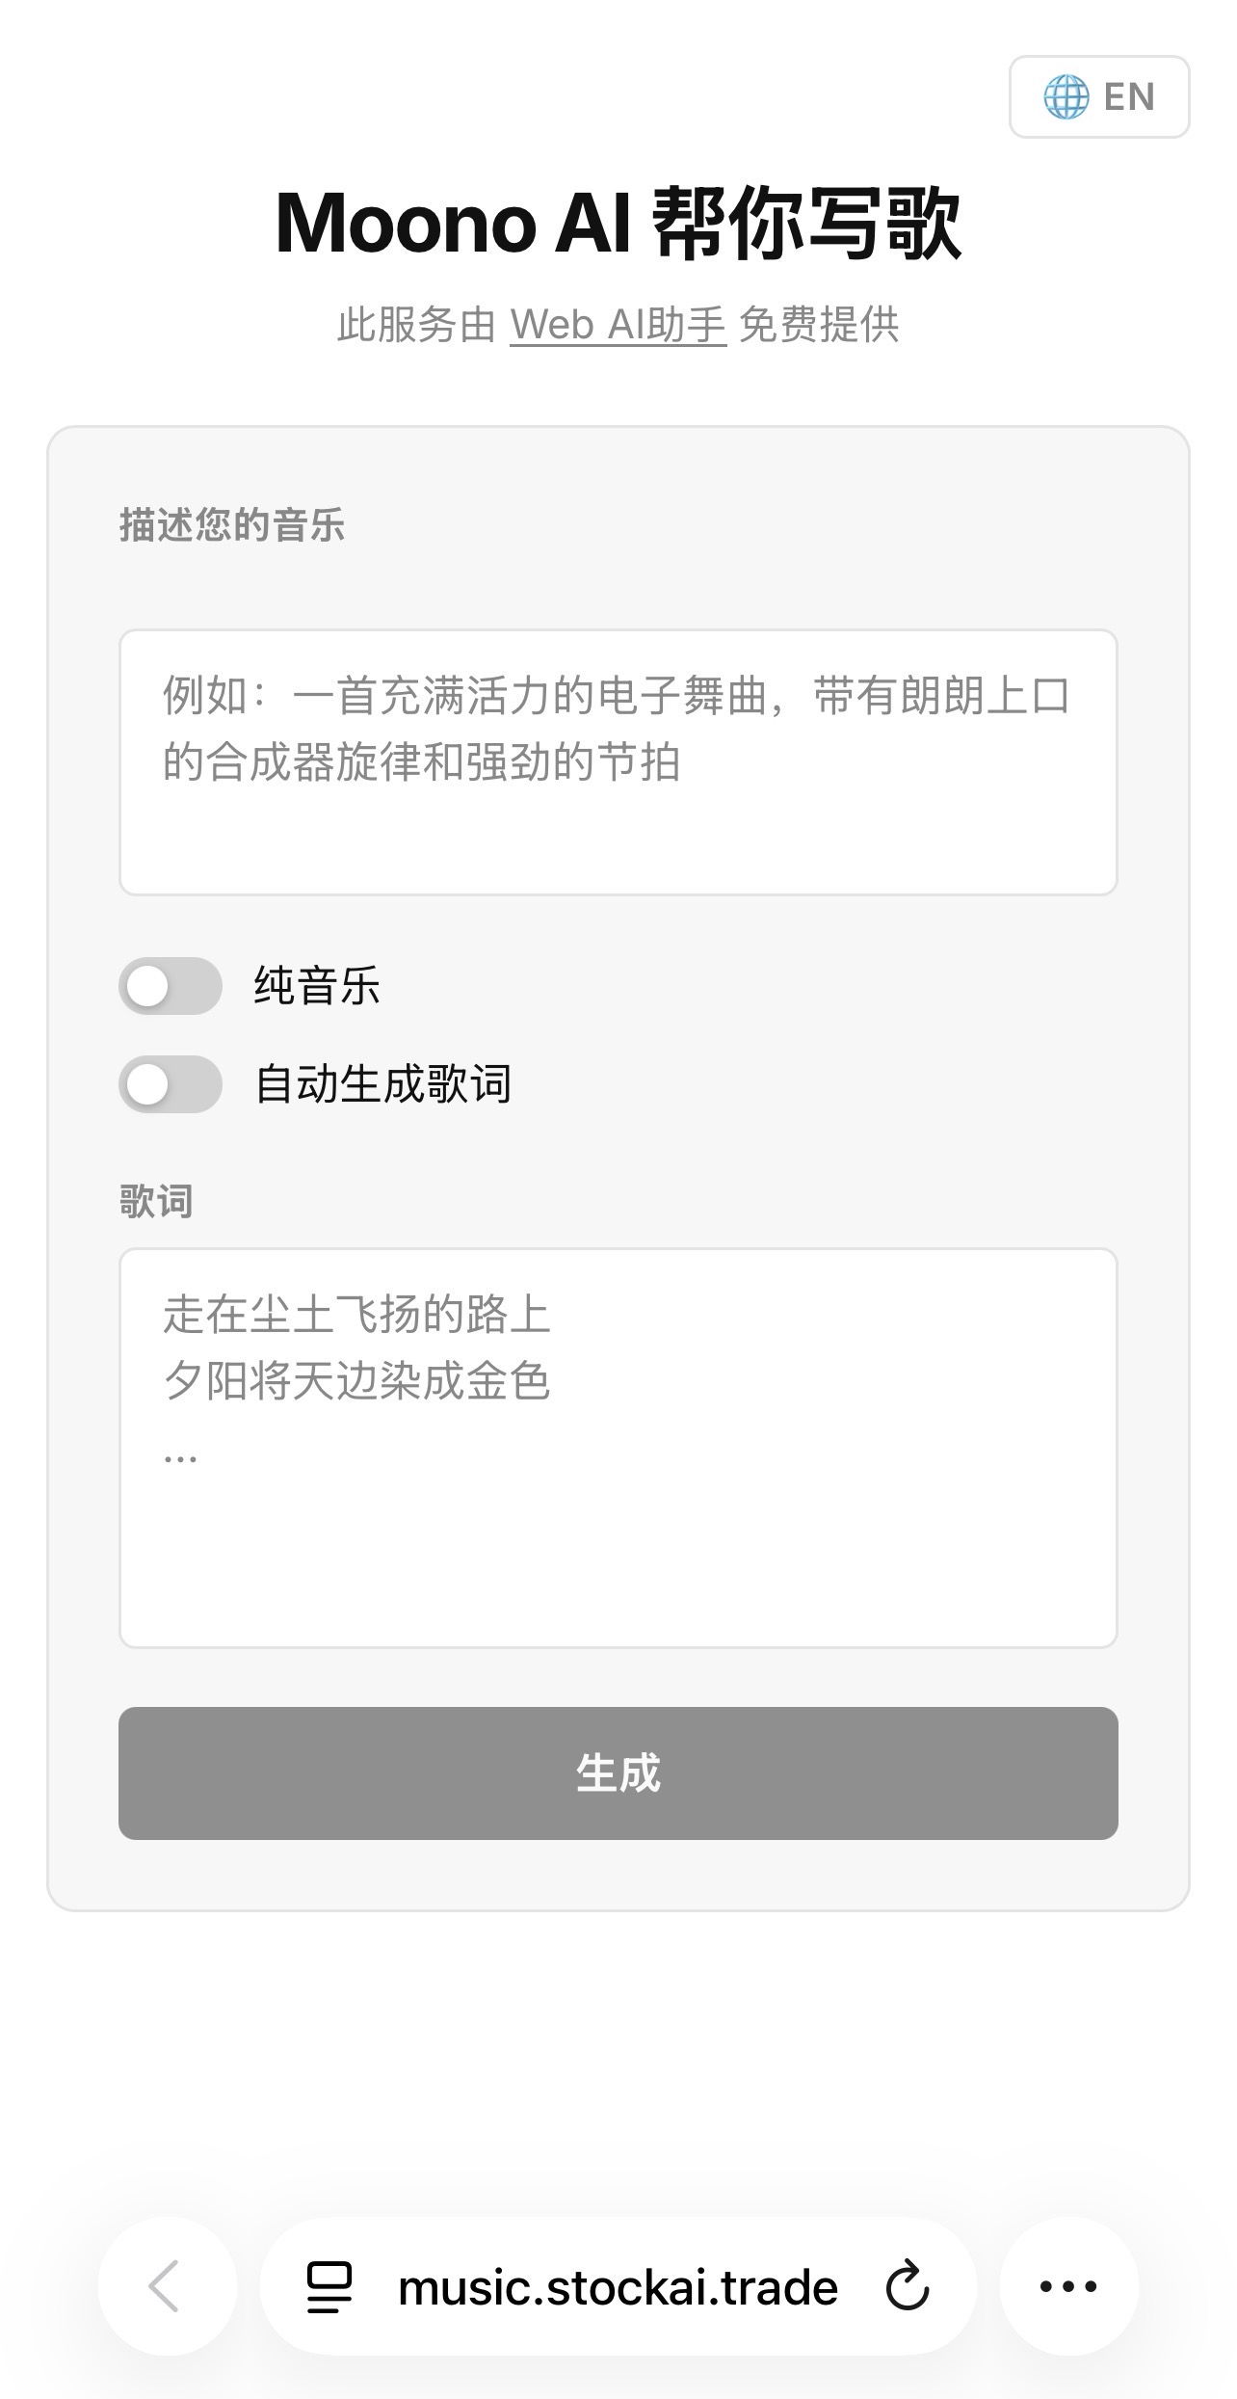Open the Web AI助手 link
The height and width of the screenshot is (2399, 1237).
(618, 325)
